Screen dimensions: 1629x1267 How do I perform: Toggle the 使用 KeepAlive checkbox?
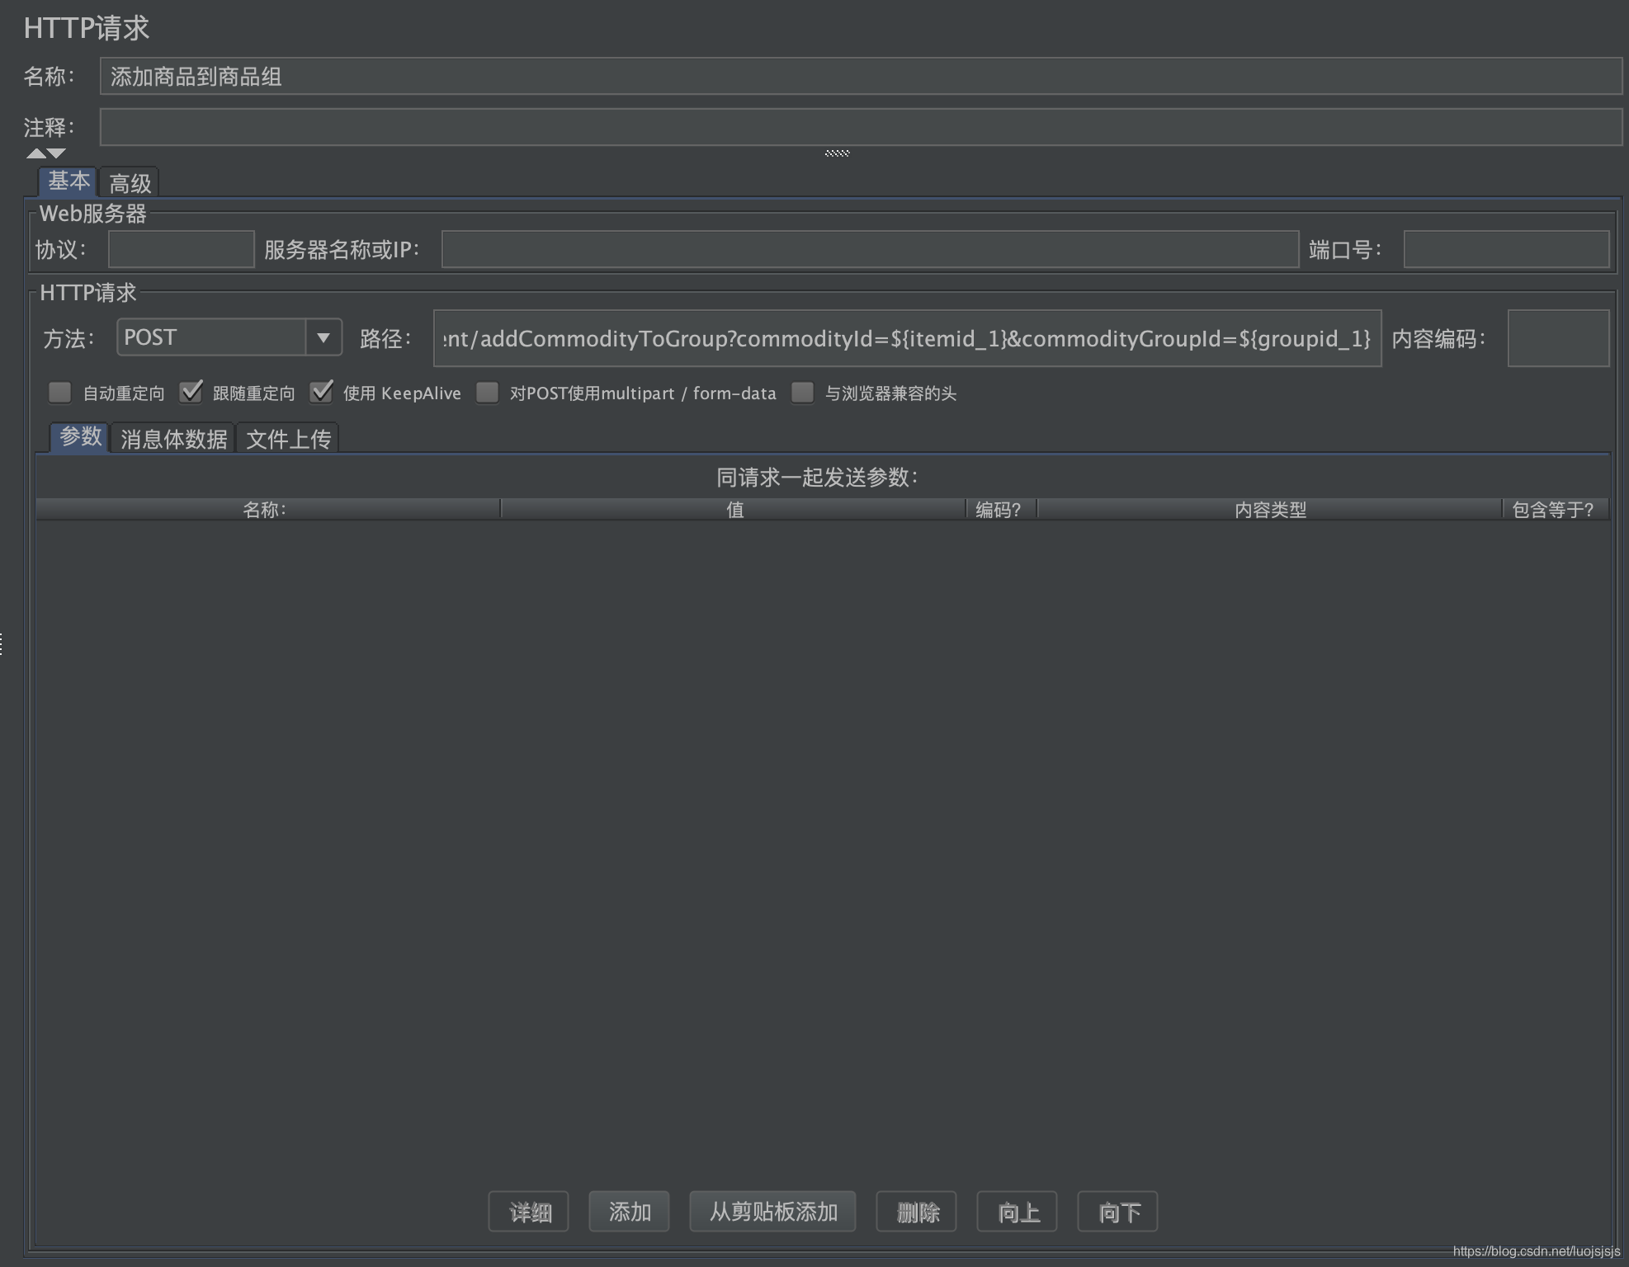point(321,393)
